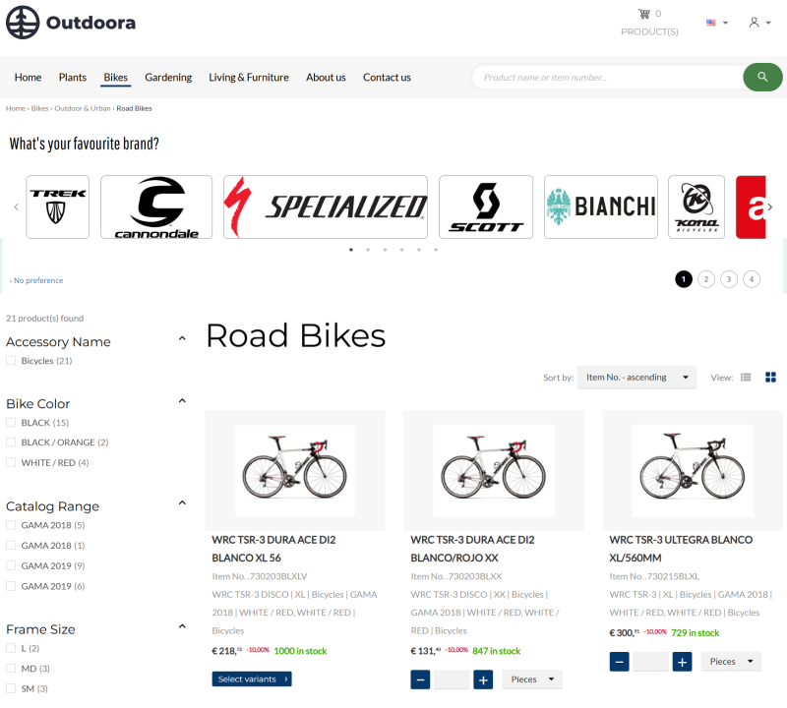Click the No preference link
Screen dimensions: 787x708
(x=36, y=280)
